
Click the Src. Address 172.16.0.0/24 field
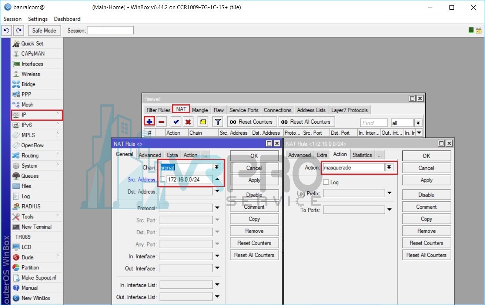tap(189, 180)
